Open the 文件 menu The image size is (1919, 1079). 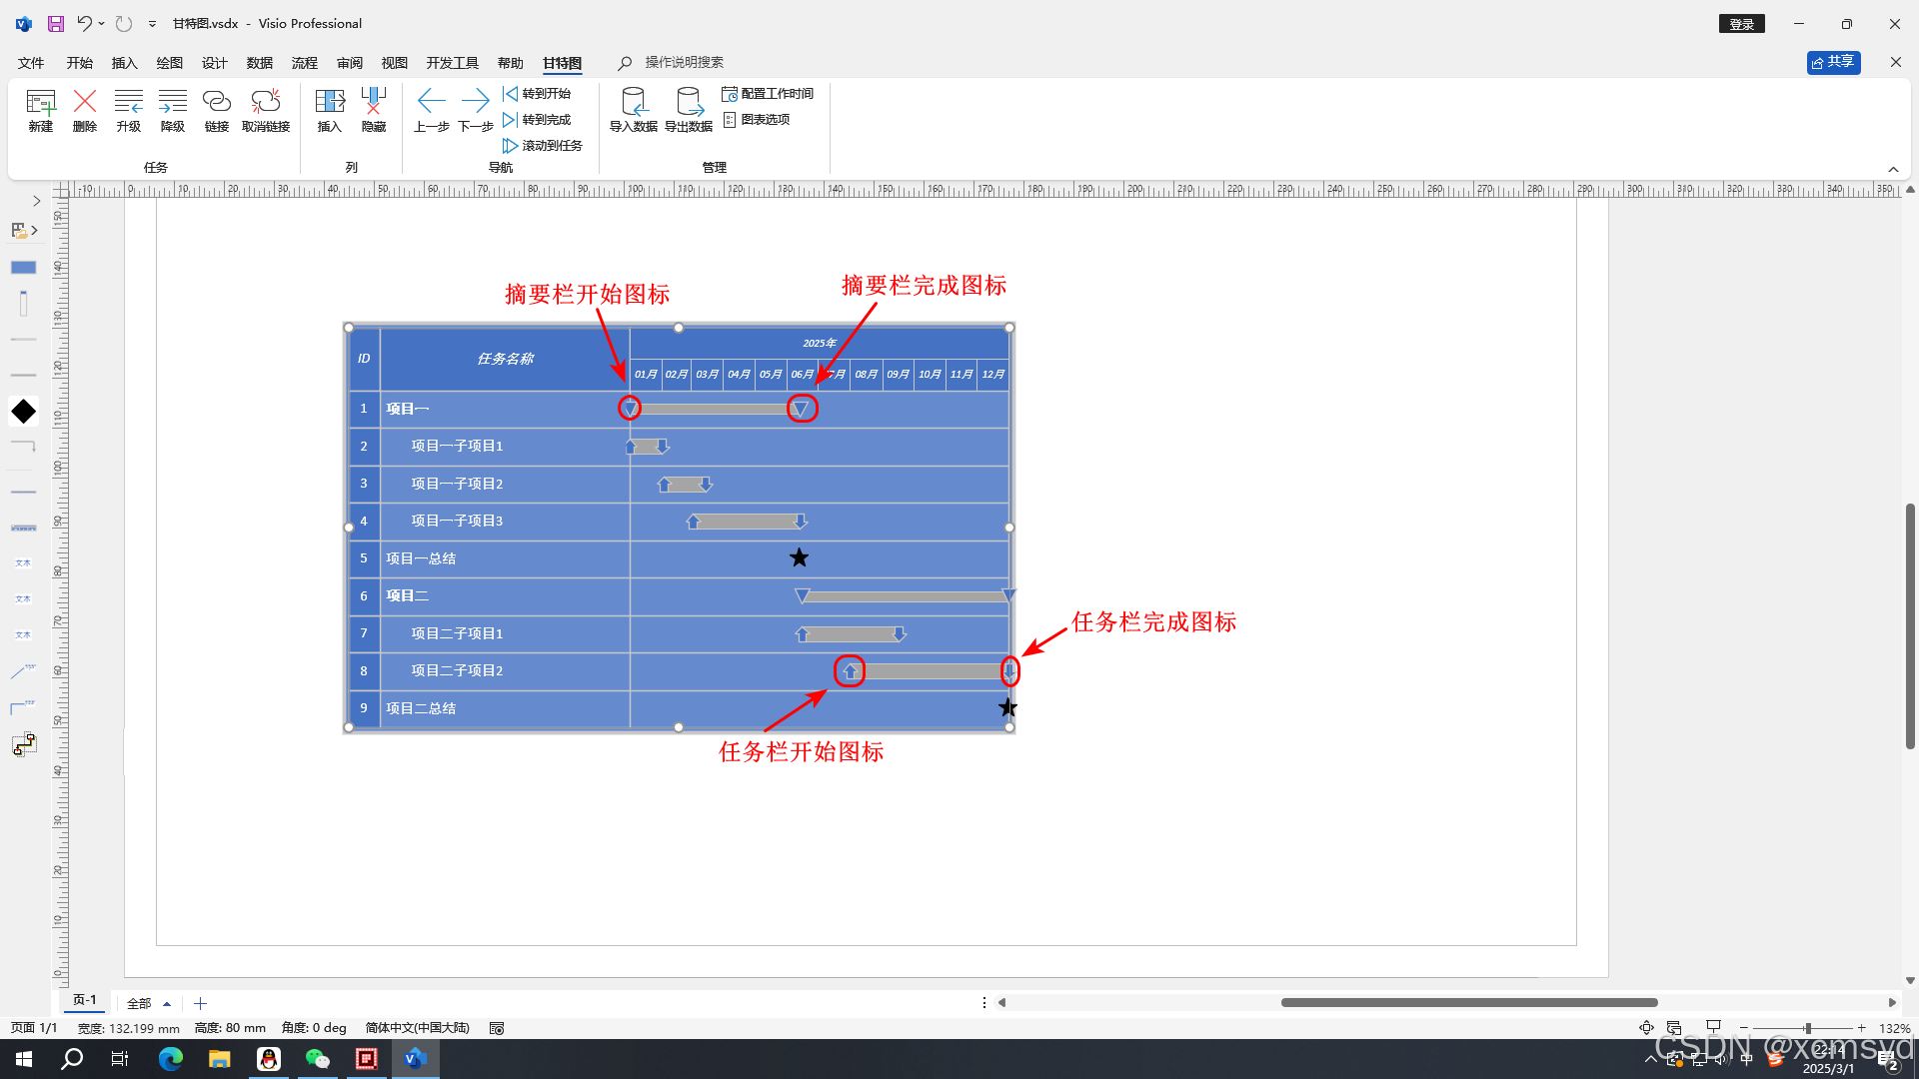[31, 63]
